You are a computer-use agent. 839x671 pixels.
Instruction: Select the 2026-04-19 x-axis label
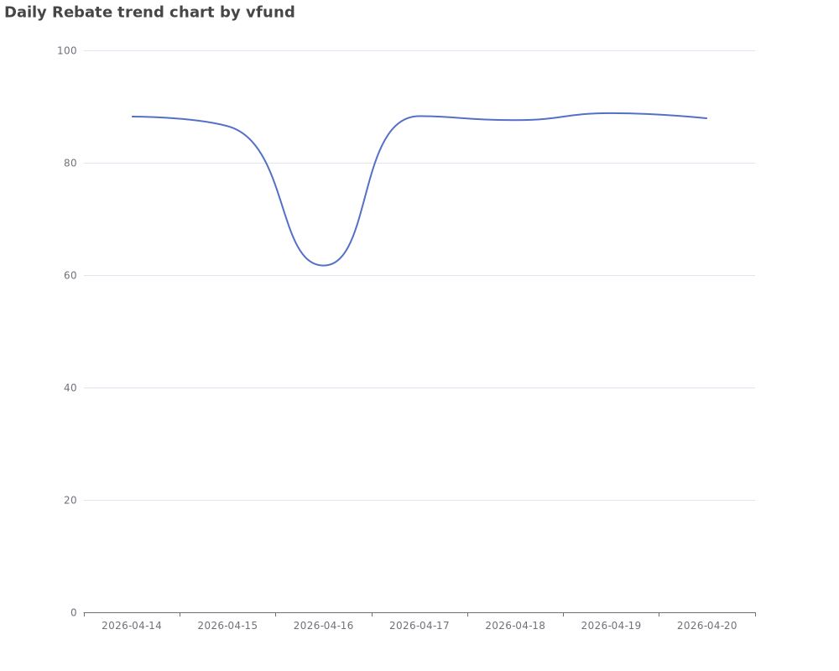coord(611,626)
